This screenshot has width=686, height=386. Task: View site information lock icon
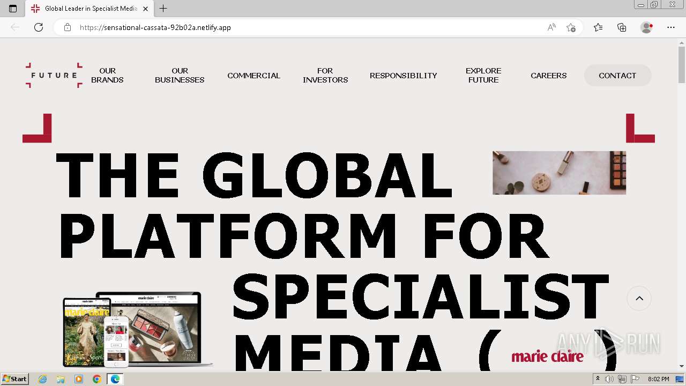pyautogui.click(x=68, y=27)
